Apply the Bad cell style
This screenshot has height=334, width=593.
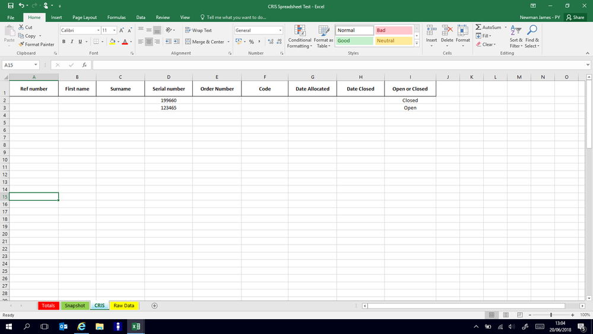pyautogui.click(x=394, y=30)
